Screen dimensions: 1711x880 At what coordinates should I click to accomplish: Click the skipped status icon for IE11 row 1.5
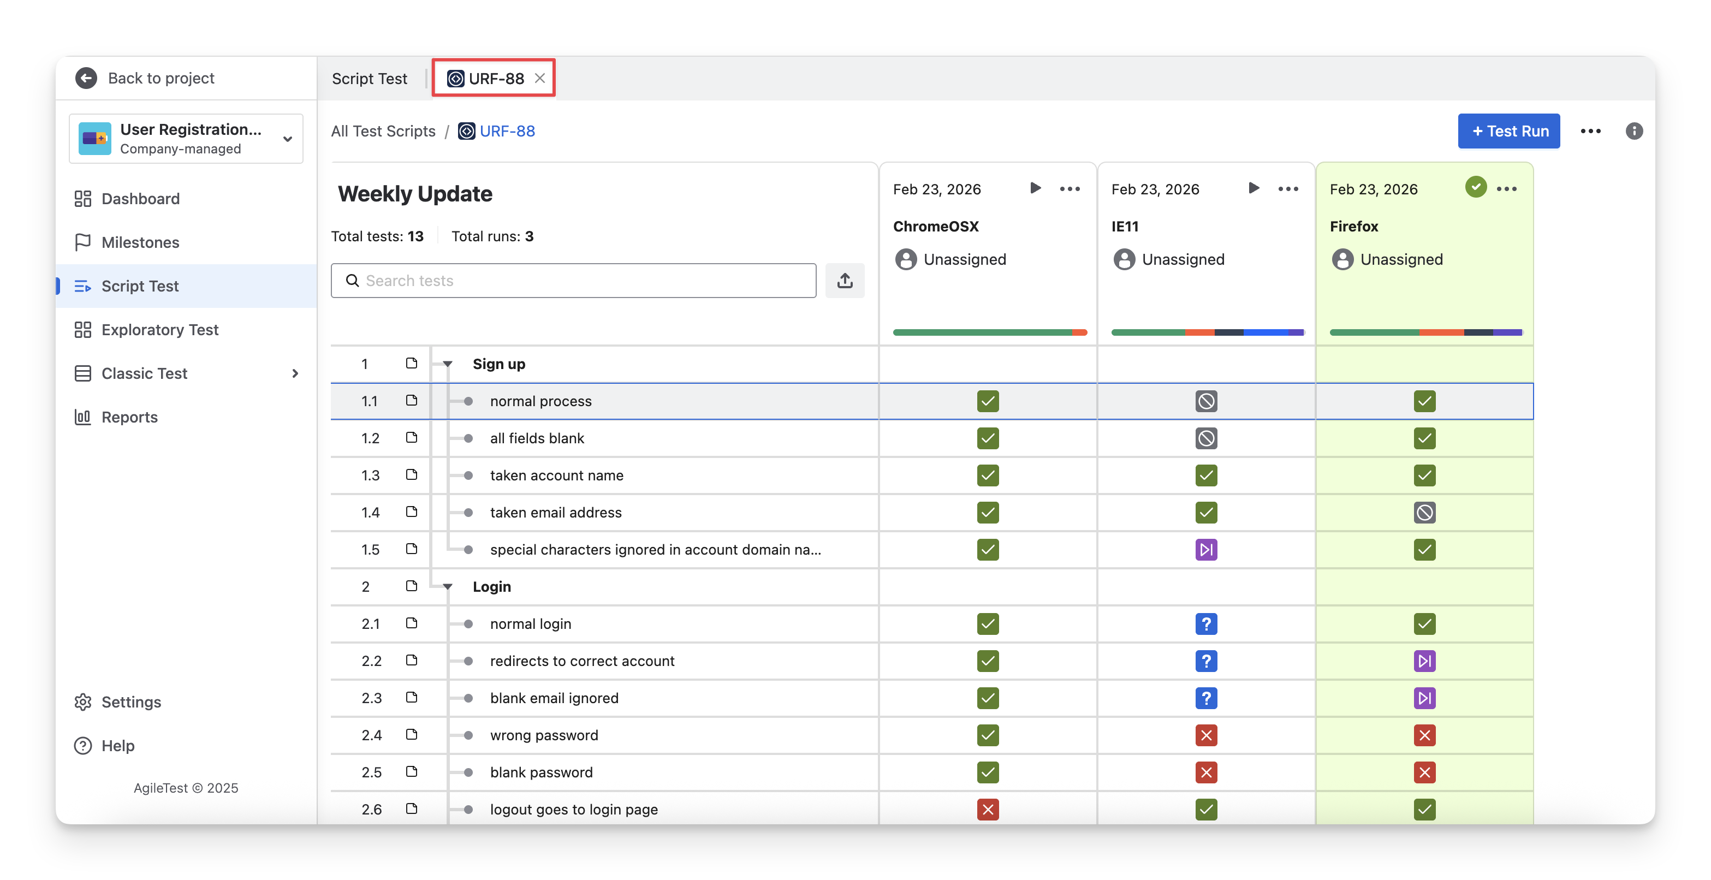(1205, 550)
